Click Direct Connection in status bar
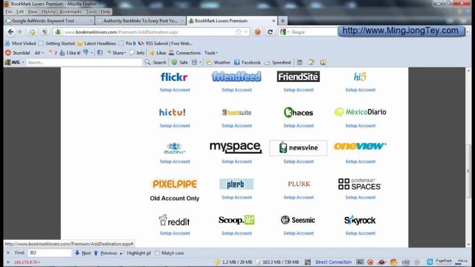Image resolution: width=475 pixels, height=267 pixels. click(x=334, y=262)
